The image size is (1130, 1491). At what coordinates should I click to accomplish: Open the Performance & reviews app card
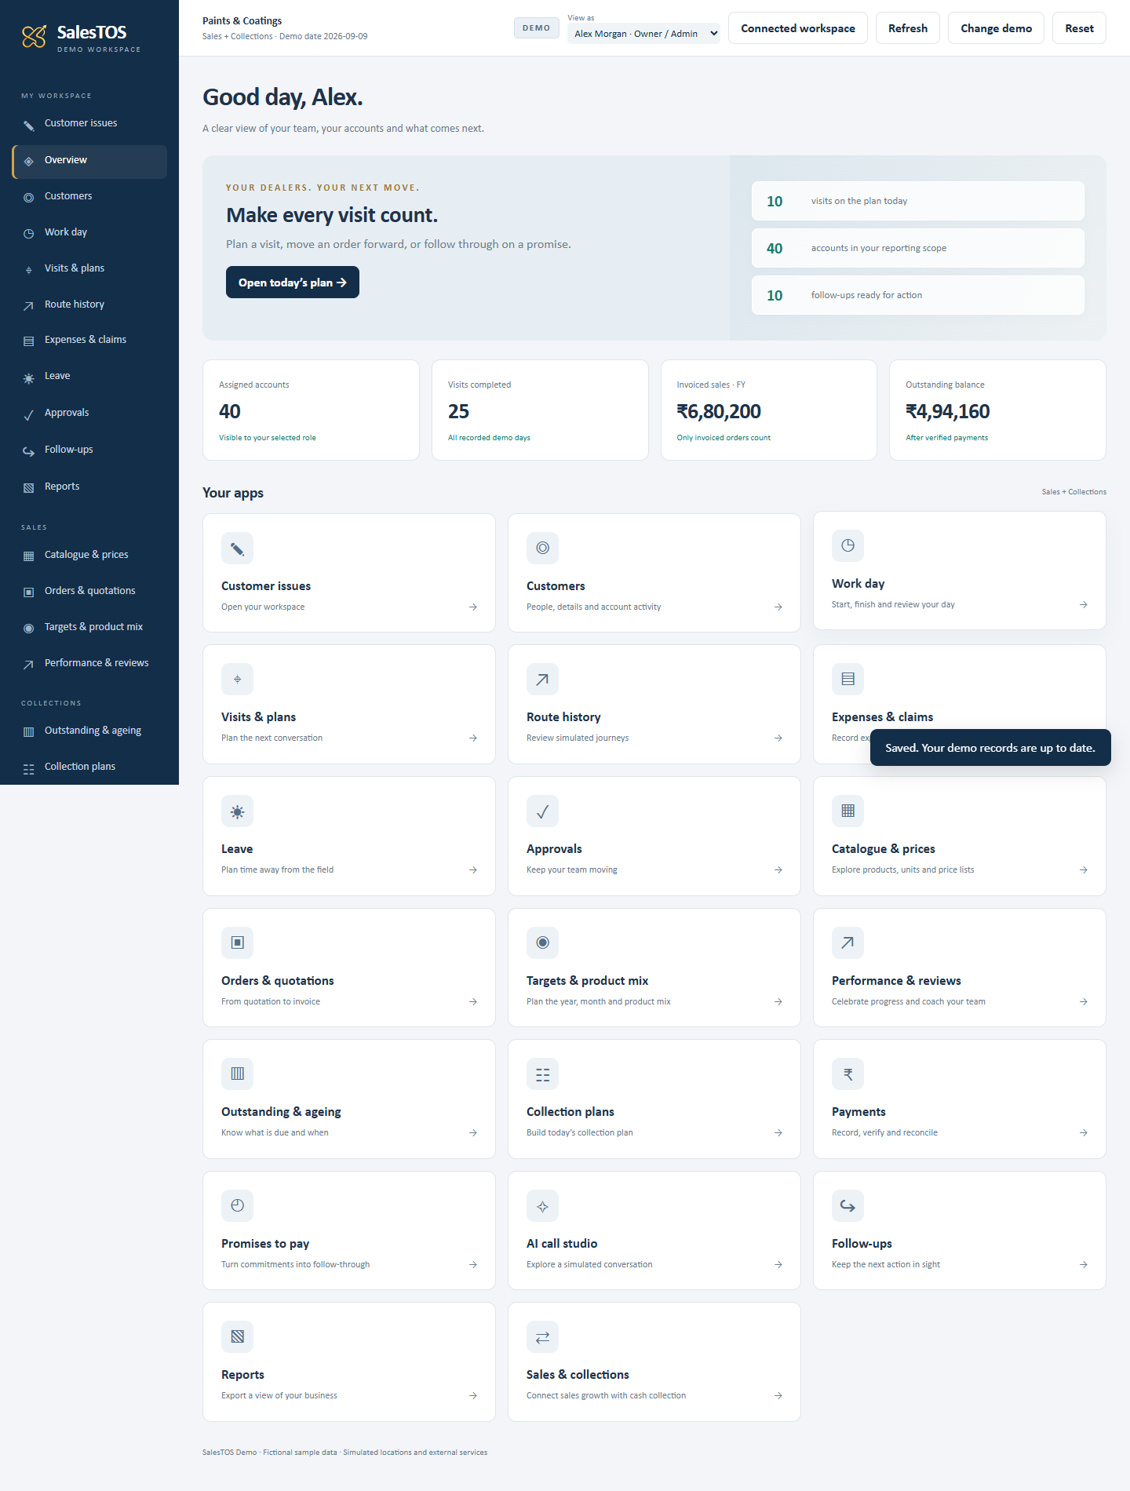960,968
